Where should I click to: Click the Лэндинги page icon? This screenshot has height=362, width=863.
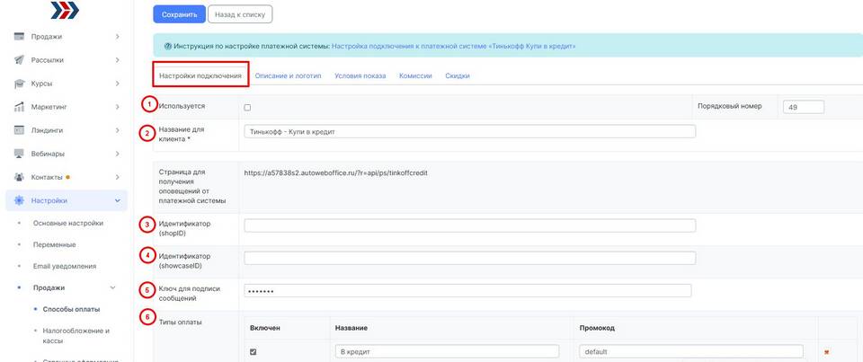click(x=19, y=130)
